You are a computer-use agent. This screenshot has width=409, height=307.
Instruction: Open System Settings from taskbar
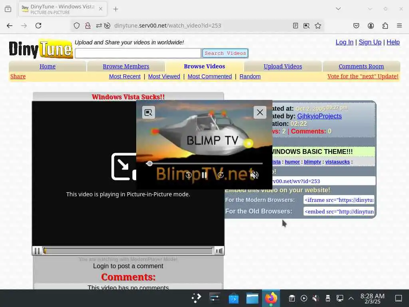(x=214, y=298)
